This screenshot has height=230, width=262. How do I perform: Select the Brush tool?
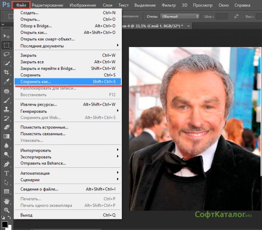6,100
